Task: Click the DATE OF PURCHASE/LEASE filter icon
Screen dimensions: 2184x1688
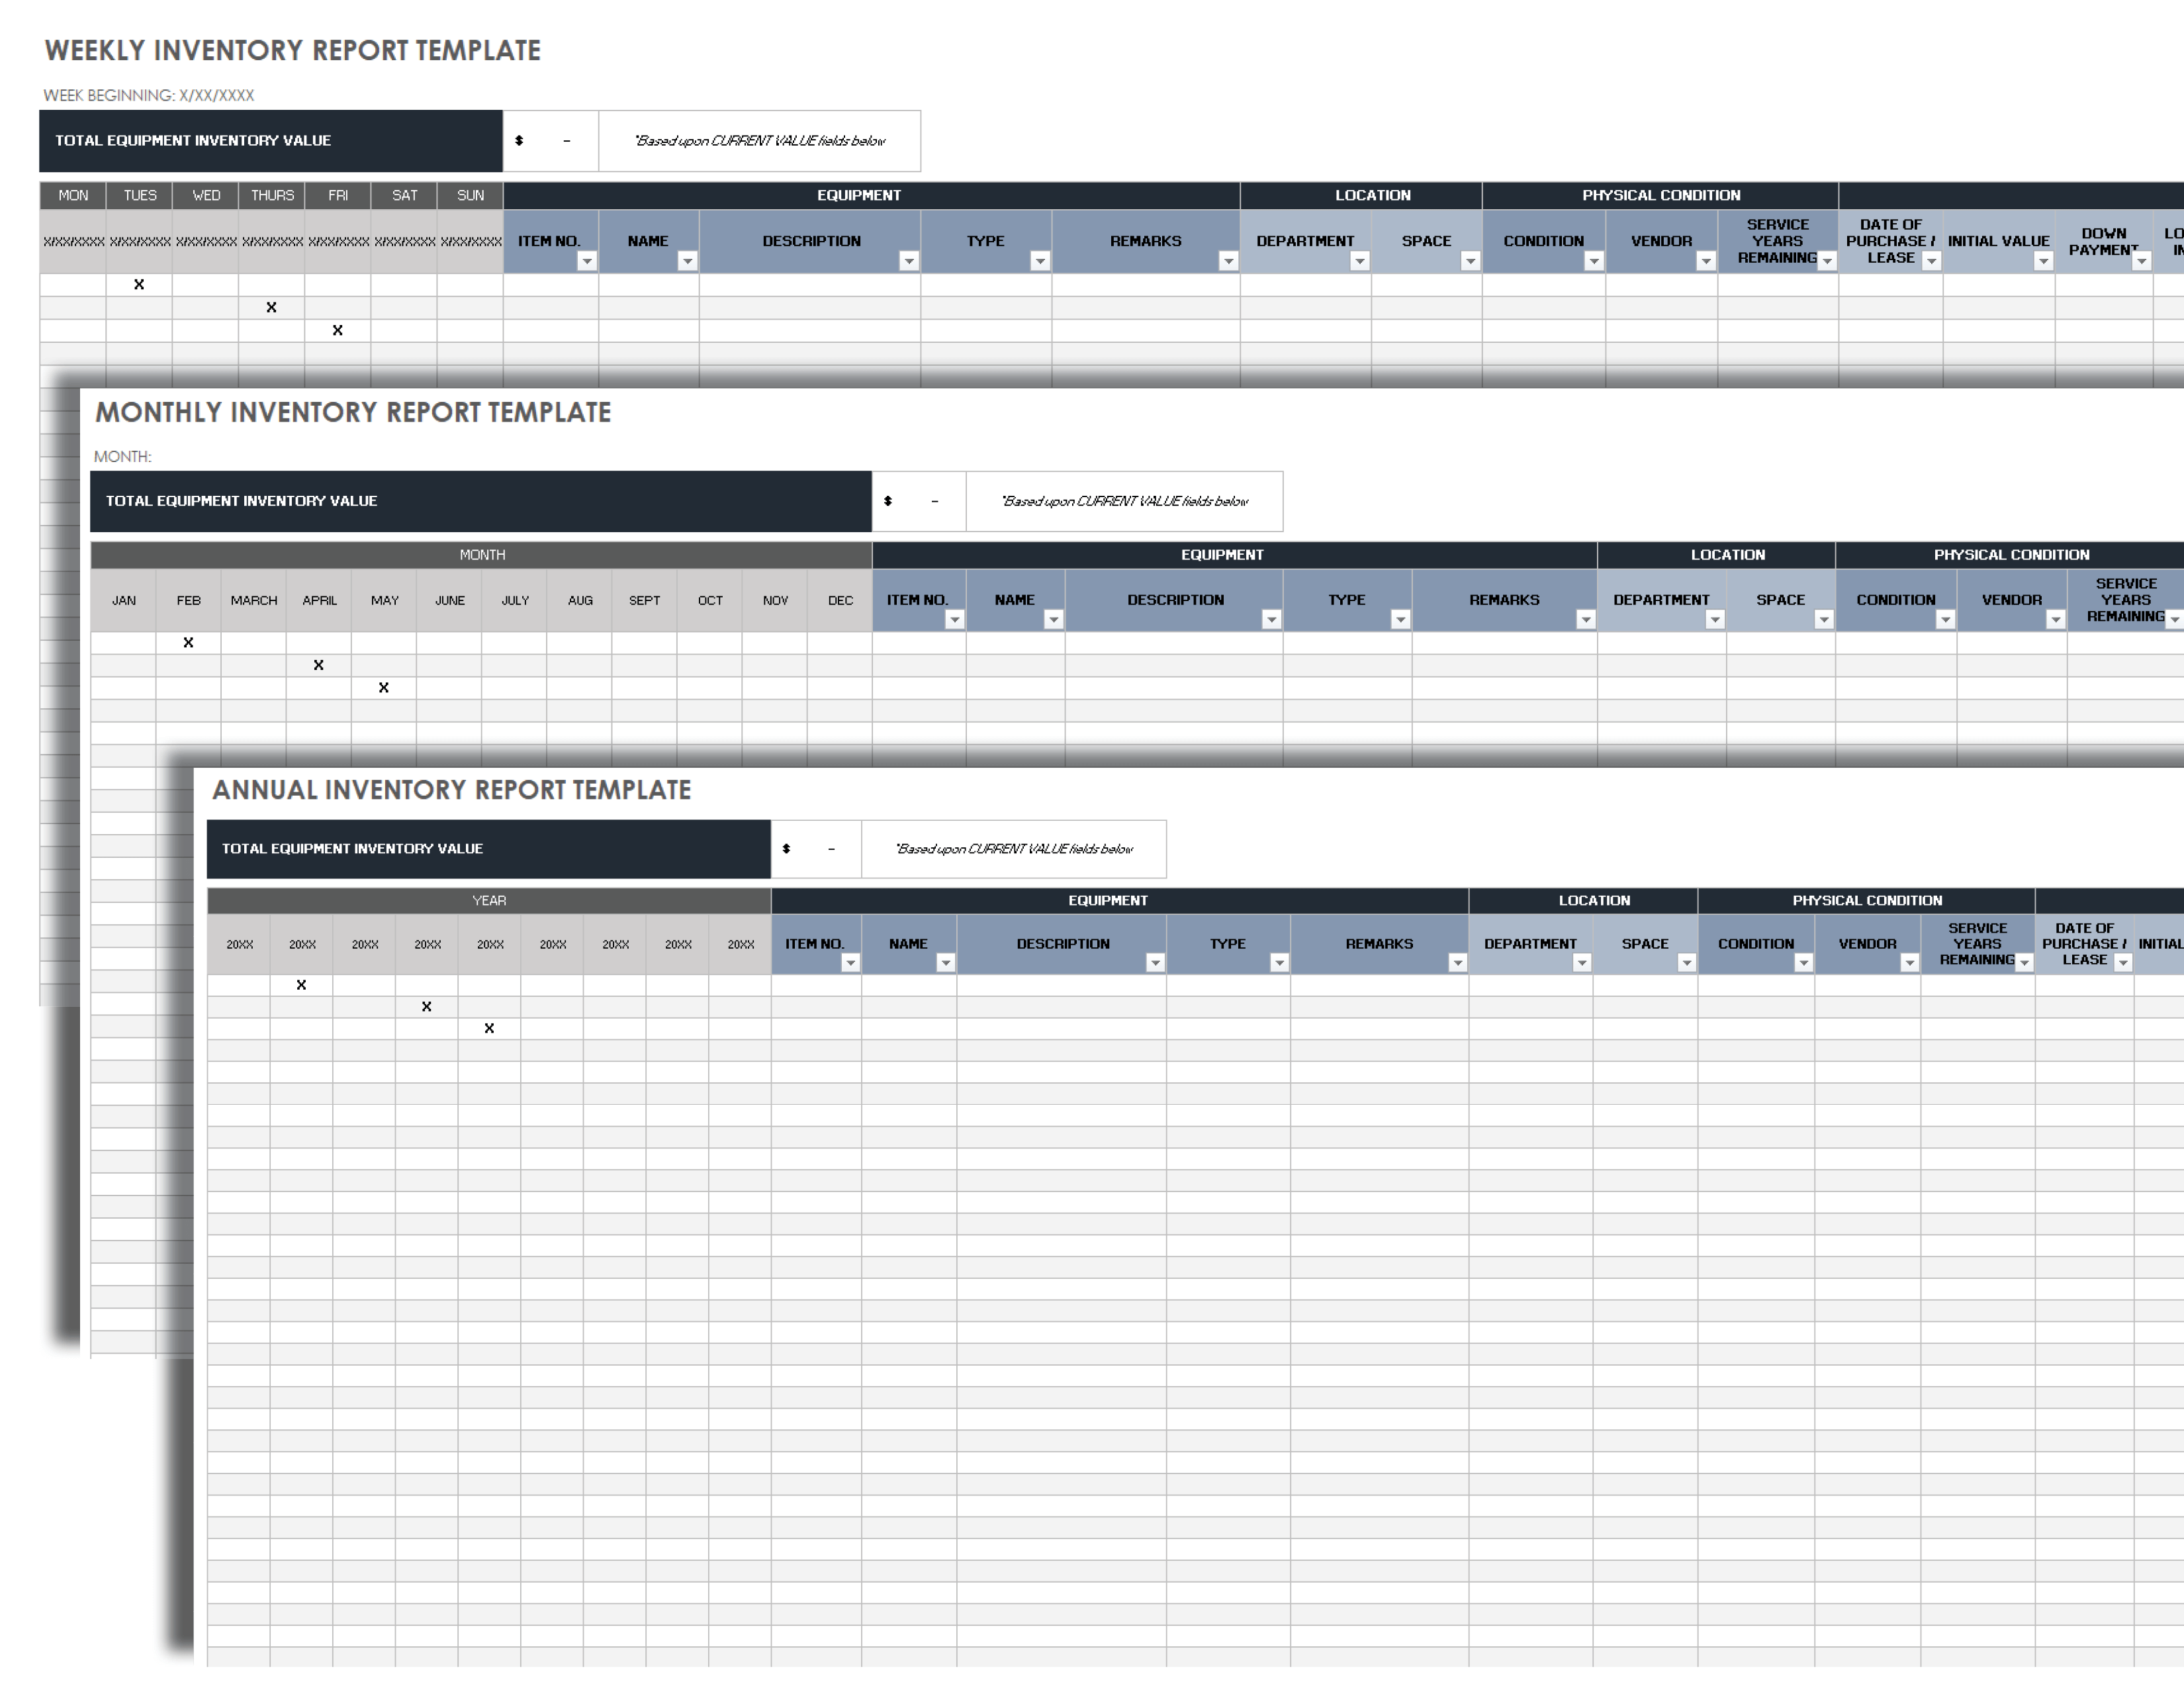Action: [x=1934, y=261]
